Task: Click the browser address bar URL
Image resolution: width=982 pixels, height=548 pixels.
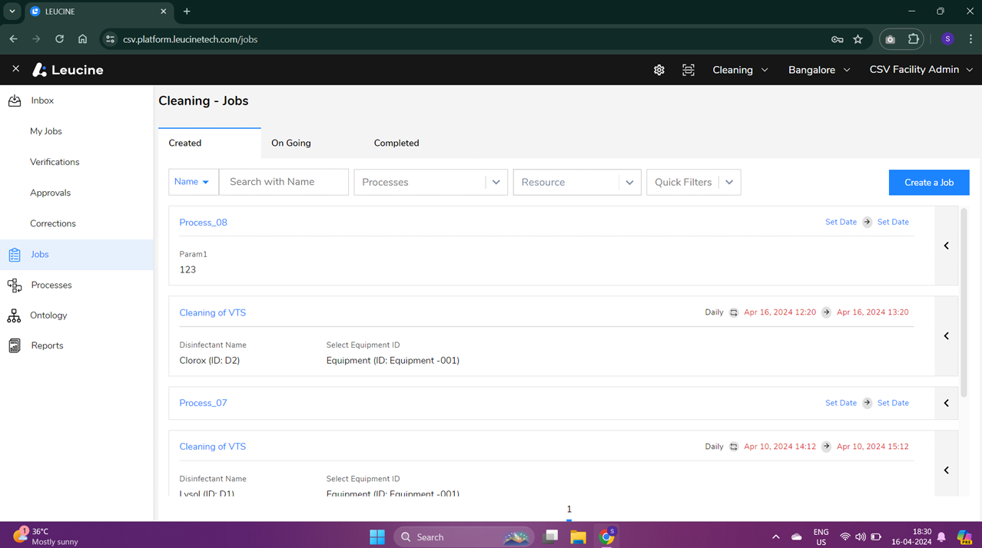Action: (190, 39)
